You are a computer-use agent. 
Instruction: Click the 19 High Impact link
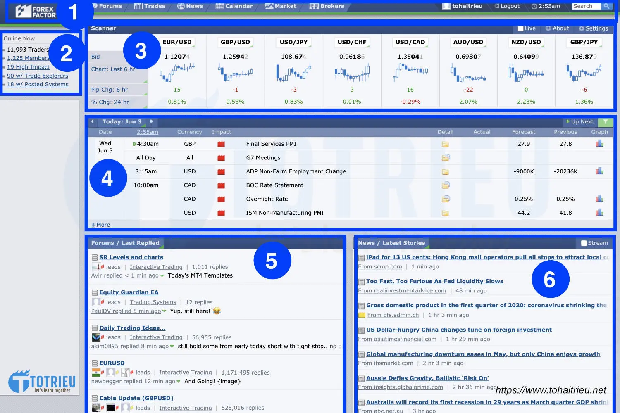point(28,67)
